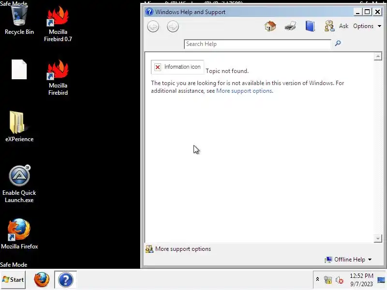Browse Help contents book icon
Screen dimensions: 387x290
point(310,26)
